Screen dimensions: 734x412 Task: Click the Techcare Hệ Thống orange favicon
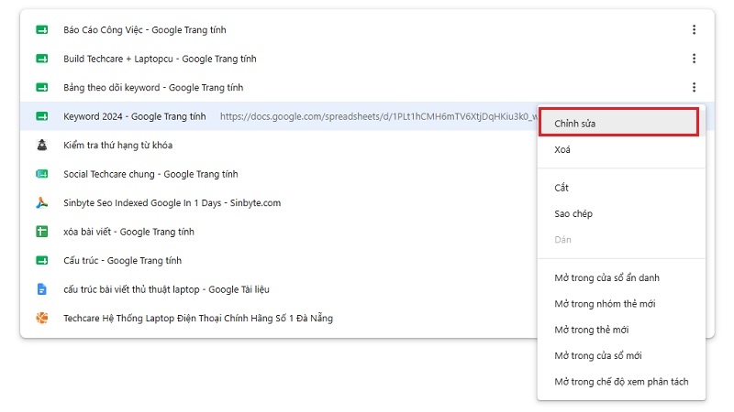[42, 318]
